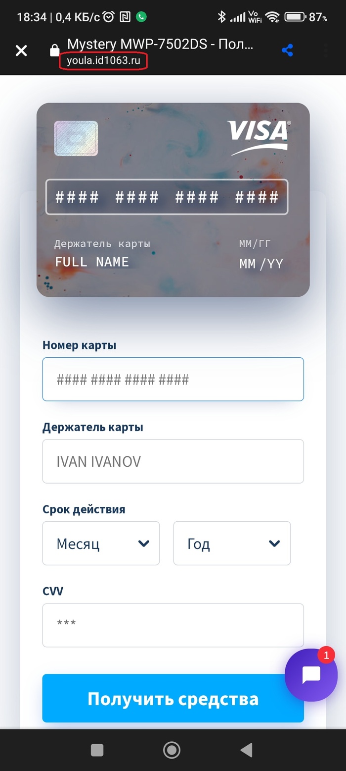Tap the share icon in browser bar

[287, 51]
